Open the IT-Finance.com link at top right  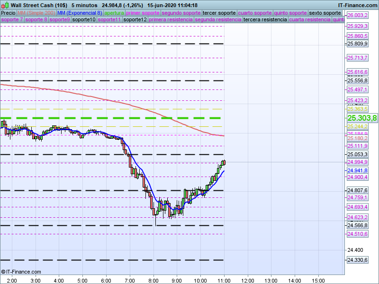(358, 5)
